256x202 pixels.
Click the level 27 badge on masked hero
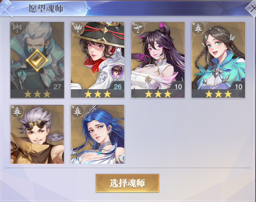click(57, 86)
